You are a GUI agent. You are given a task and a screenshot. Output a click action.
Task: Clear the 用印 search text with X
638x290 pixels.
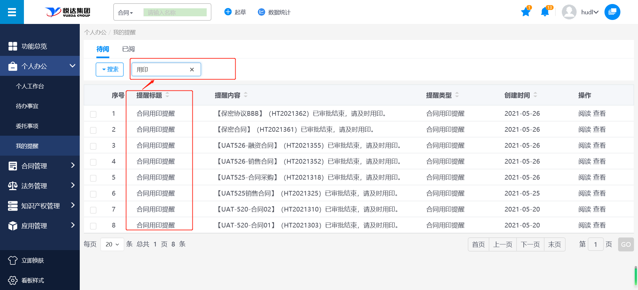point(192,70)
